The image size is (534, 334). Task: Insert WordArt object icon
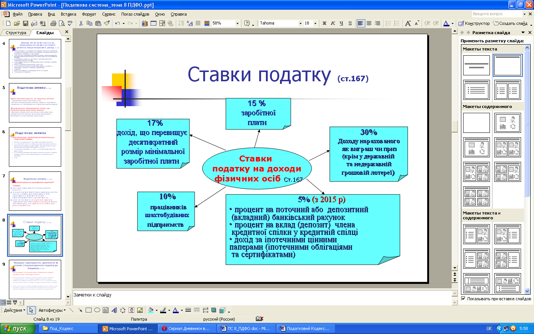click(x=114, y=310)
